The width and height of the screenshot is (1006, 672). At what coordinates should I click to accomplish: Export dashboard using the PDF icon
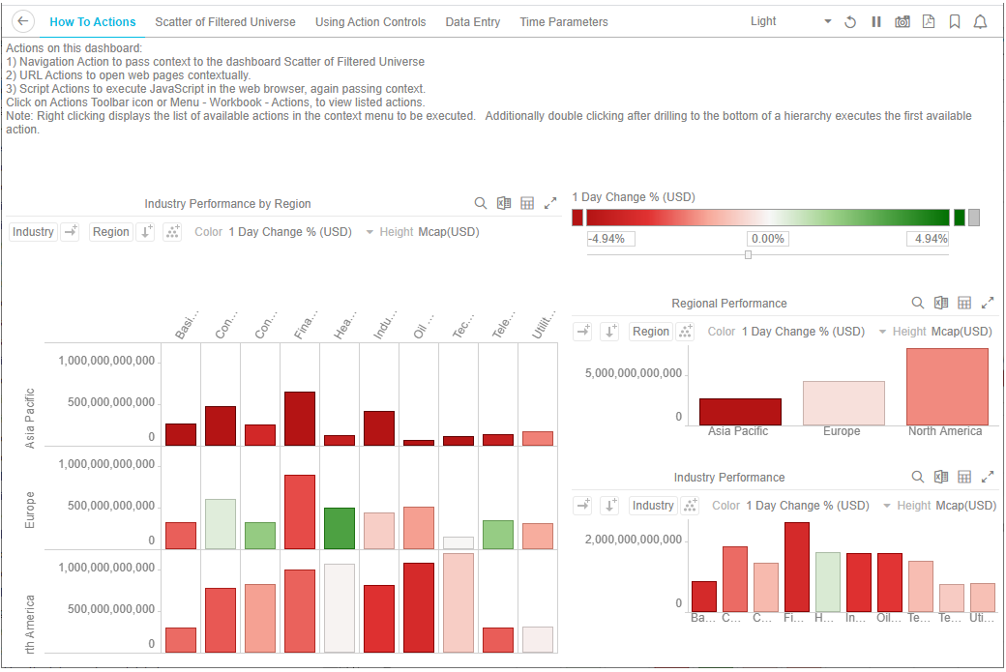[928, 22]
